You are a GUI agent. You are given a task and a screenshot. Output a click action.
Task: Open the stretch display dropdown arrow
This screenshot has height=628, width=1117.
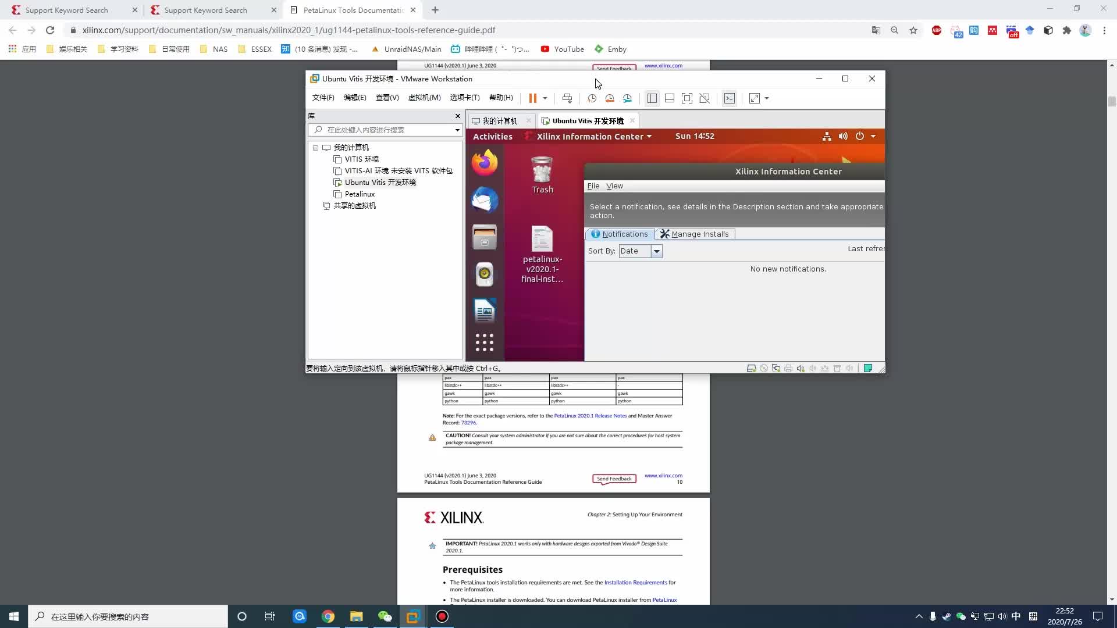(767, 98)
